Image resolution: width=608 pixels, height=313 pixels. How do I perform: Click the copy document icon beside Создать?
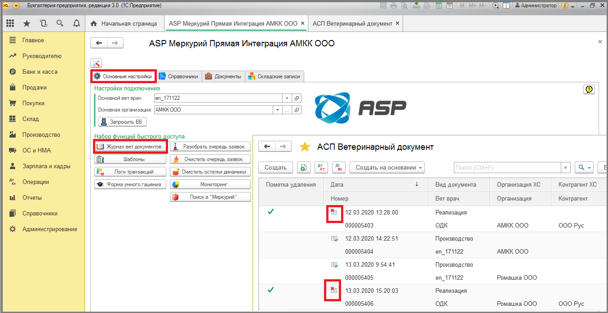(304, 168)
